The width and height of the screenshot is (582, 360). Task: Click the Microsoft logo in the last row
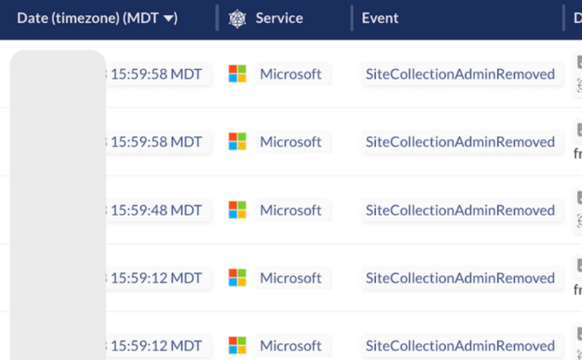coord(237,346)
